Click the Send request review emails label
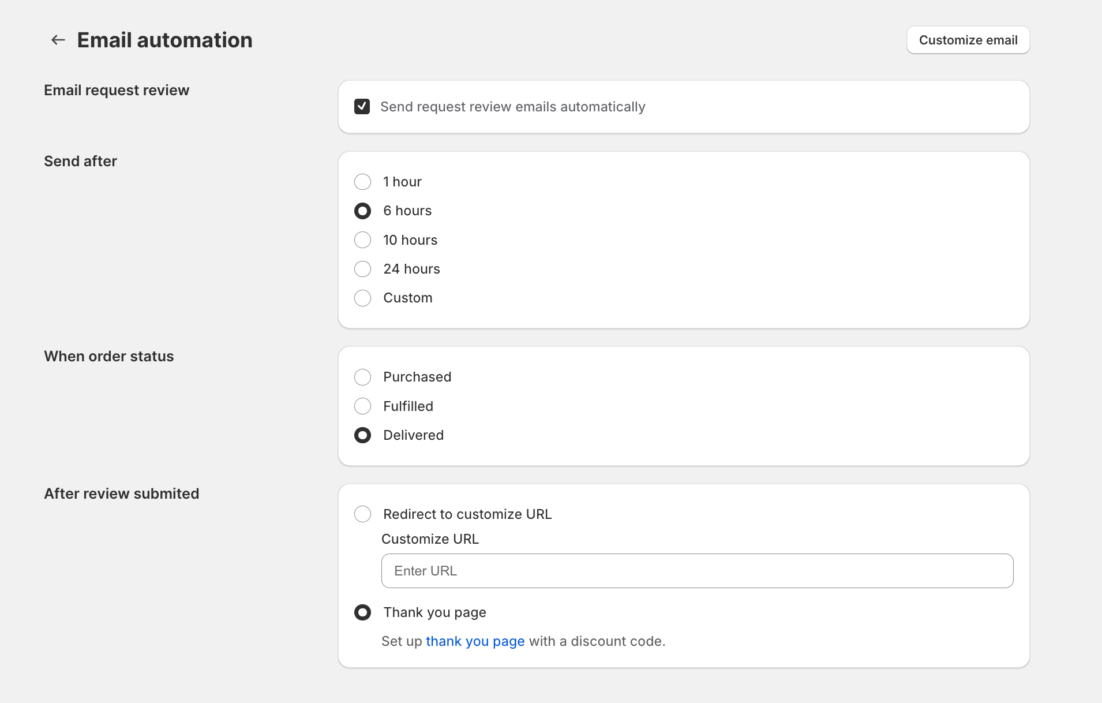 point(512,107)
